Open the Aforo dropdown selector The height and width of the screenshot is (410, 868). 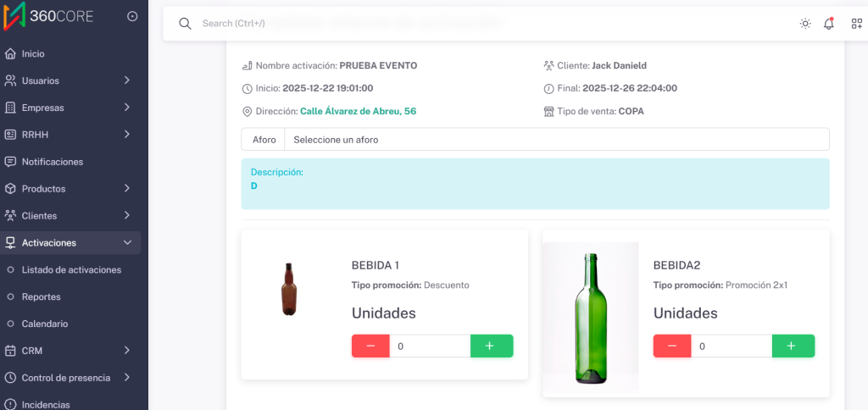click(555, 139)
